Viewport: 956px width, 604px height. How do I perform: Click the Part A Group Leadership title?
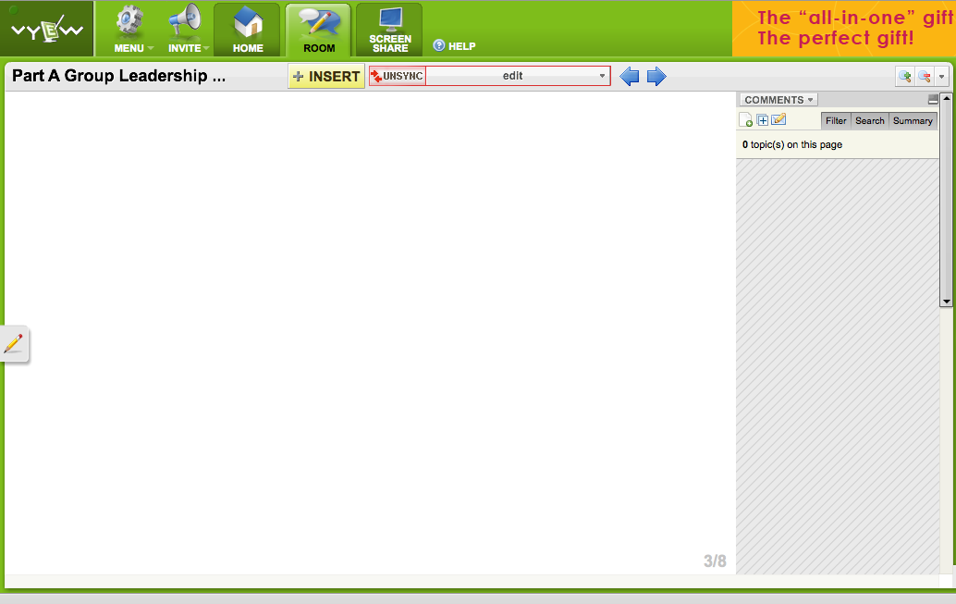click(119, 76)
